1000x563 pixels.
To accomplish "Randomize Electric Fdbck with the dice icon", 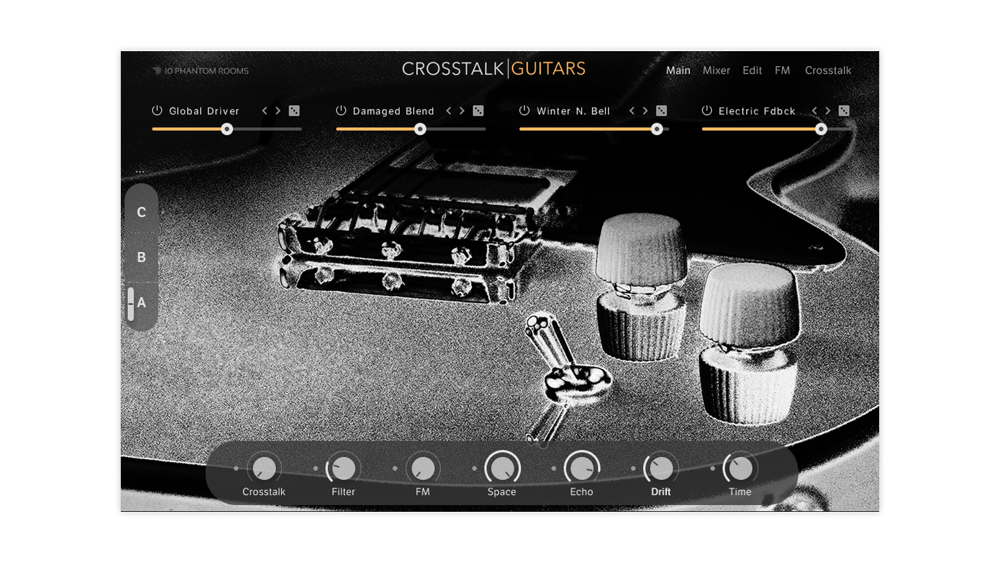I will pyautogui.click(x=844, y=111).
